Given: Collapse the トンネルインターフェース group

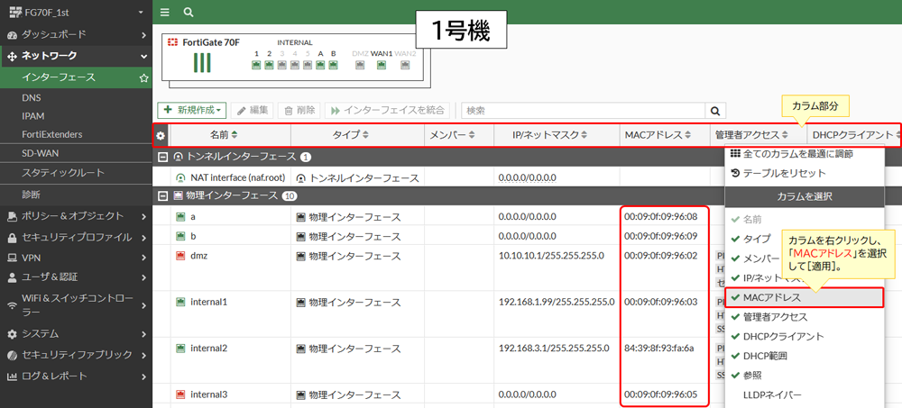Looking at the screenshot, I should click(162, 157).
